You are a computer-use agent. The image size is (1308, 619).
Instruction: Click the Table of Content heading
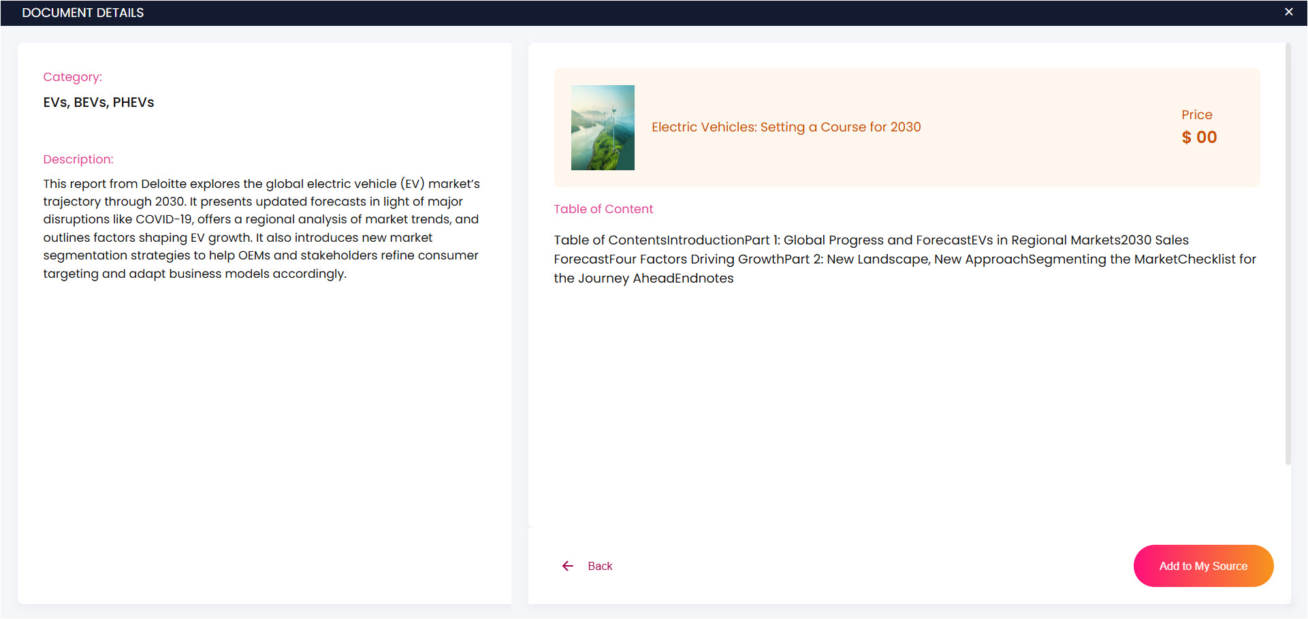pos(603,209)
